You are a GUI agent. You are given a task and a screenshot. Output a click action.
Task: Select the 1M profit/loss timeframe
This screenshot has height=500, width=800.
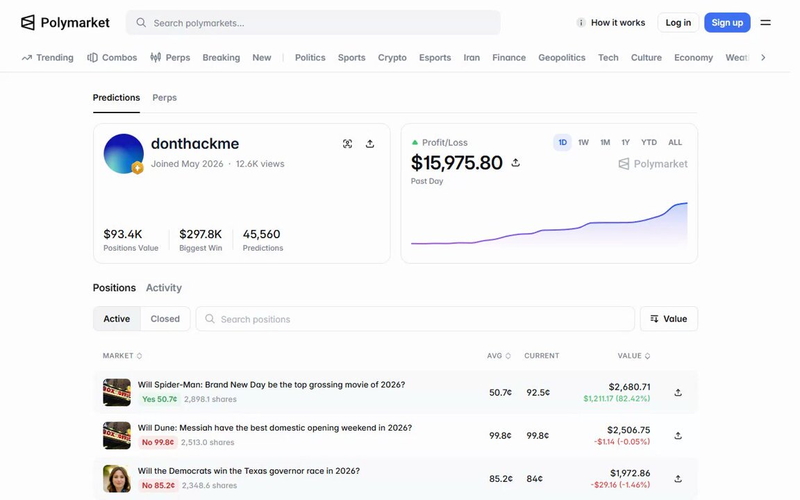(605, 142)
